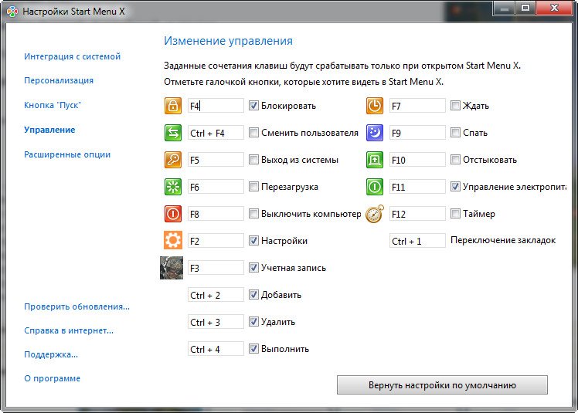The width and height of the screenshot is (578, 413).
Task: Click the F5 hotkey field
Action: point(216,160)
